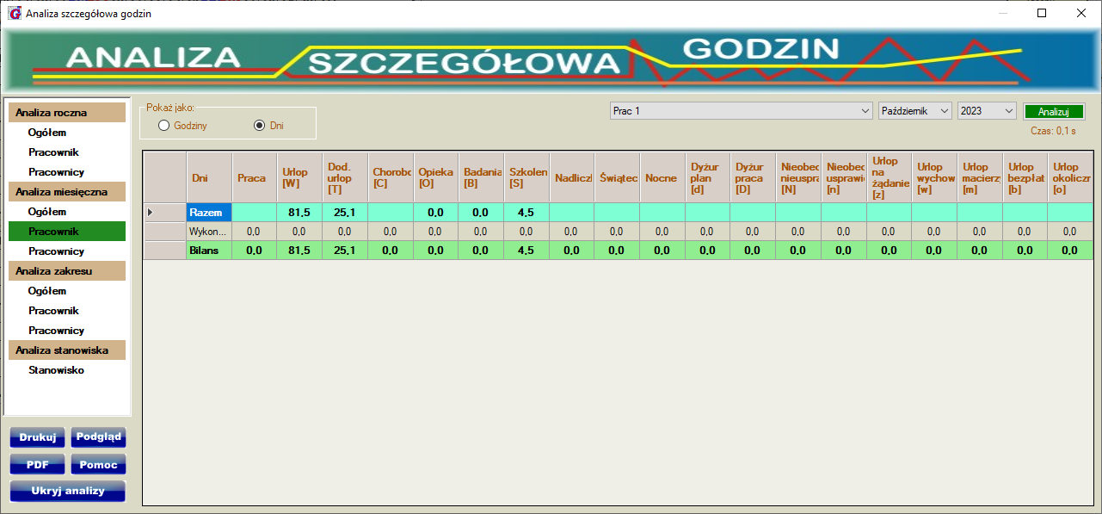The width and height of the screenshot is (1102, 514).
Task: Select Pracownik under Analiza zakresu
Action: pos(53,311)
